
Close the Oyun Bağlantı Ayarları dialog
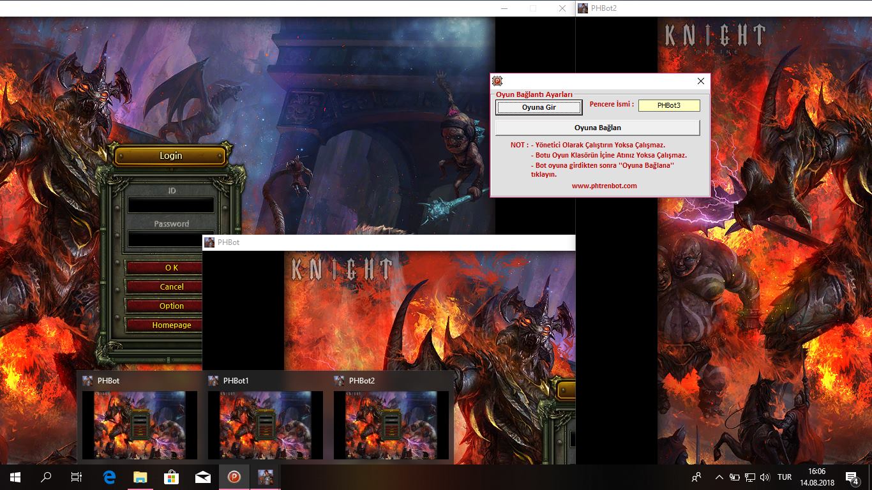[x=700, y=81]
